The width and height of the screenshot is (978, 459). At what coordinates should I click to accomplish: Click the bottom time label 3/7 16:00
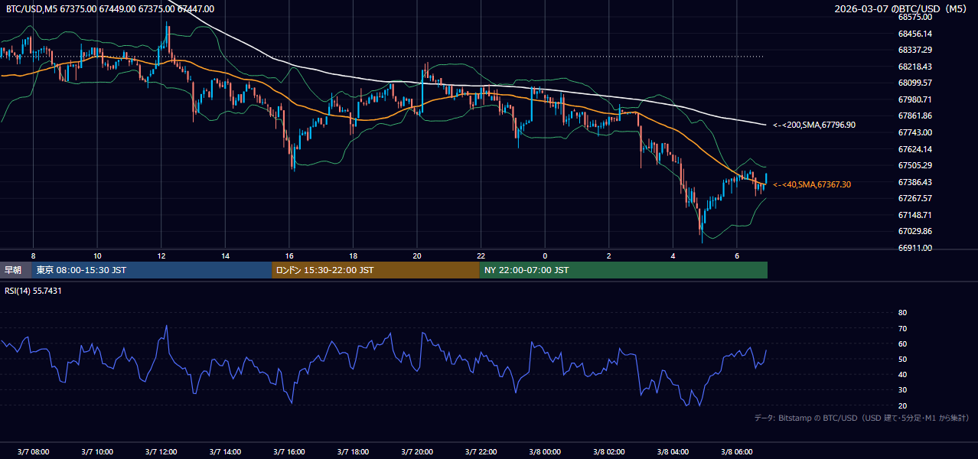289,452
